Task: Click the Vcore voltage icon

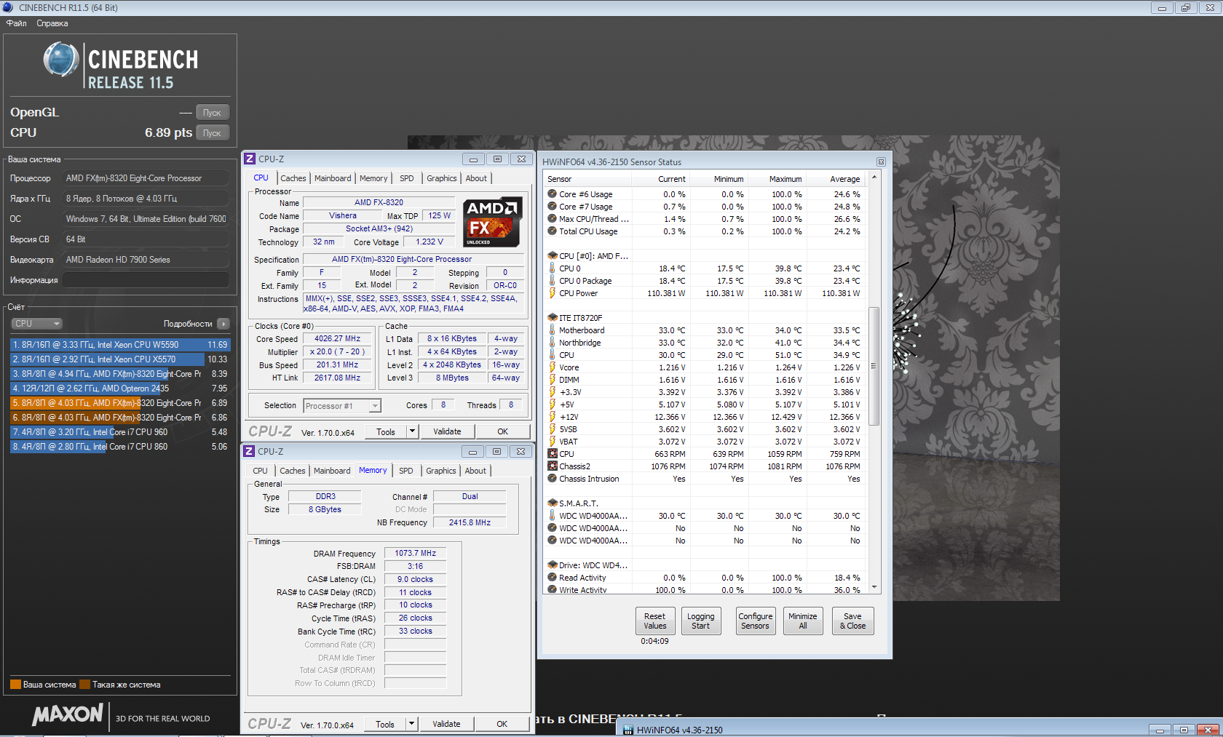Action: (552, 367)
